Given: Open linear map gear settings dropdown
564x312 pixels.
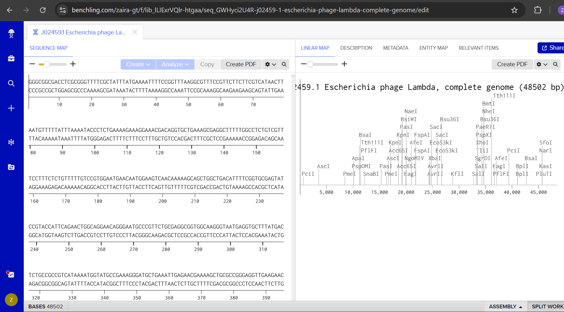Looking at the screenshot, I should [x=542, y=64].
